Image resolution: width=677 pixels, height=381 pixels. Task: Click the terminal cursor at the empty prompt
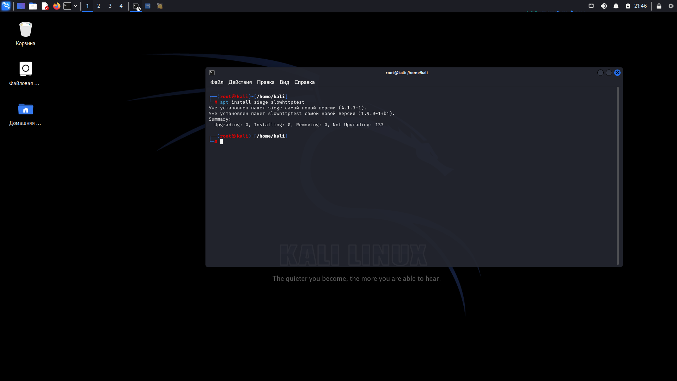pos(221,142)
